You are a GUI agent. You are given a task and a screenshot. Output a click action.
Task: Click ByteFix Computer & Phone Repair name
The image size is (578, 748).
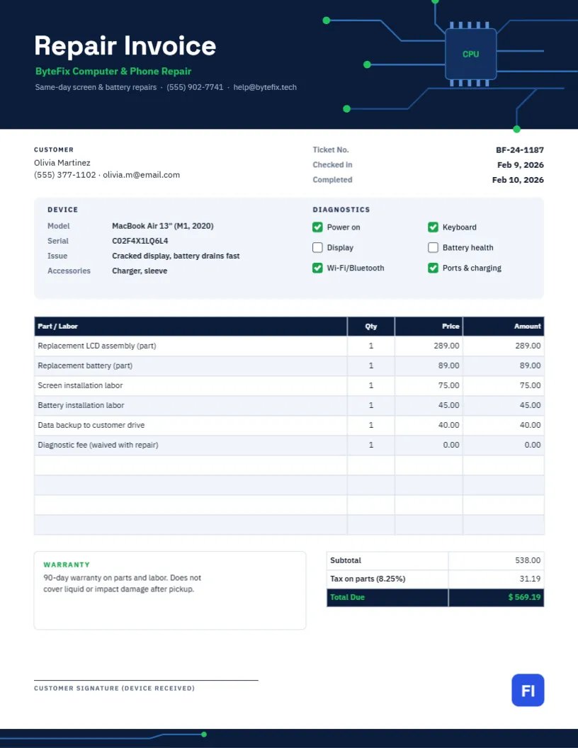113,71
